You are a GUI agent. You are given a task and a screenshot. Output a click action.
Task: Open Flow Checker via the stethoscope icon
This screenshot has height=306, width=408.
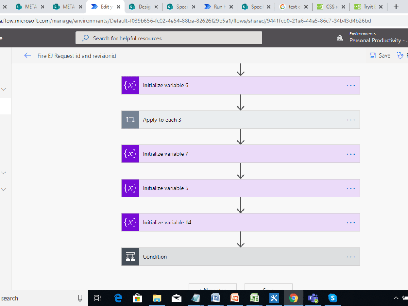pos(399,55)
